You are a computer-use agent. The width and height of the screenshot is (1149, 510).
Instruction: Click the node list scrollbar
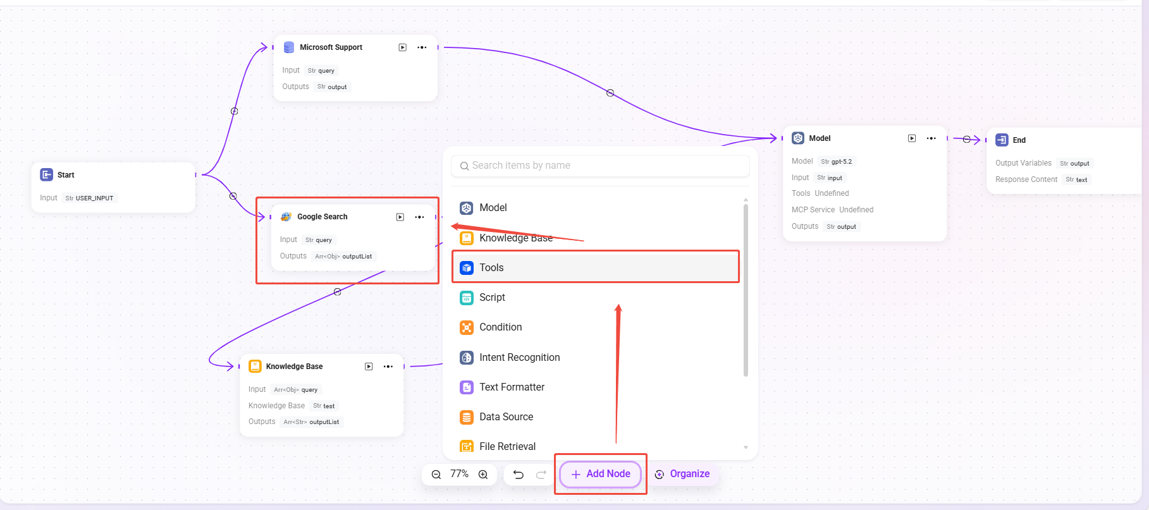click(x=746, y=290)
